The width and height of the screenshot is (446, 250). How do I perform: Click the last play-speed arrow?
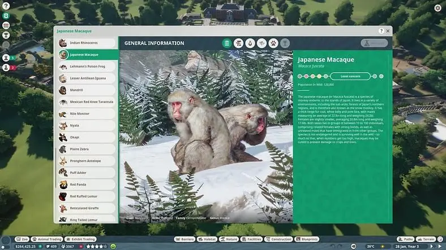click(x=440, y=246)
